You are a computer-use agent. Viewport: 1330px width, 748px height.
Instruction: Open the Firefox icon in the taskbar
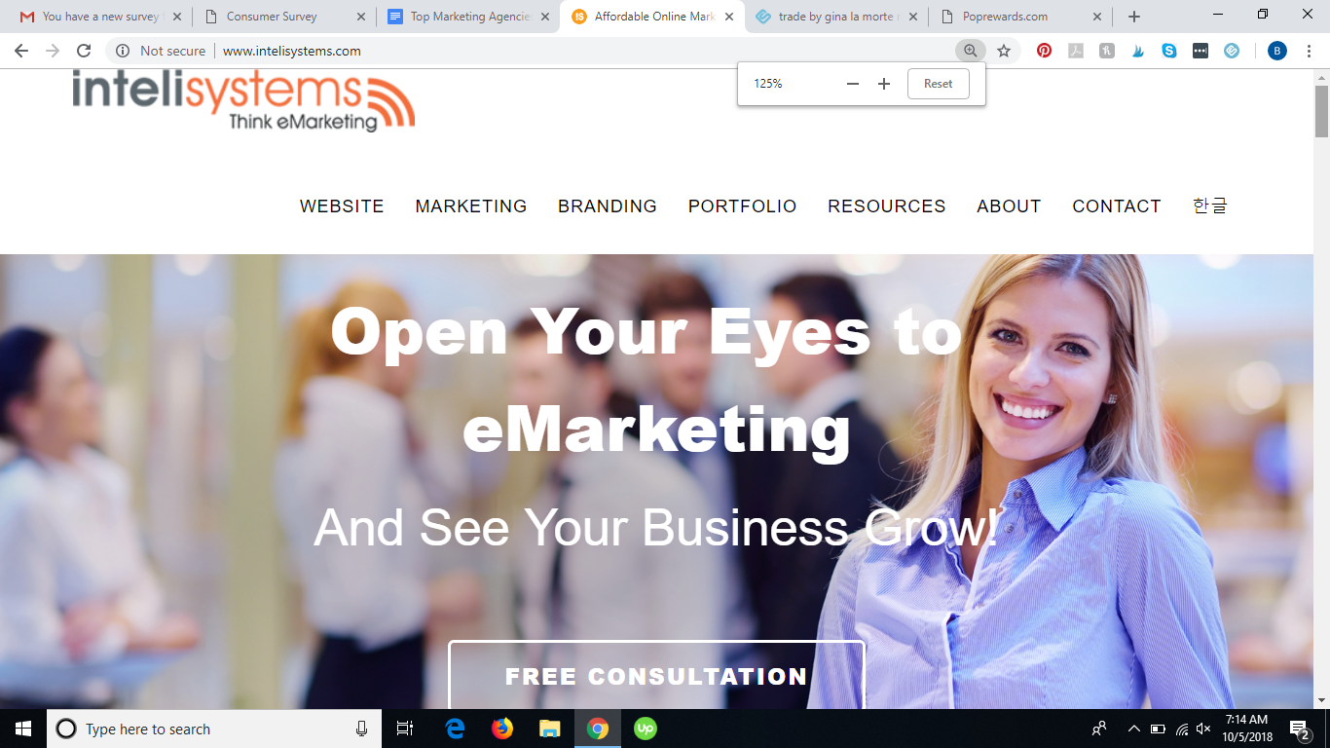[x=502, y=729]
